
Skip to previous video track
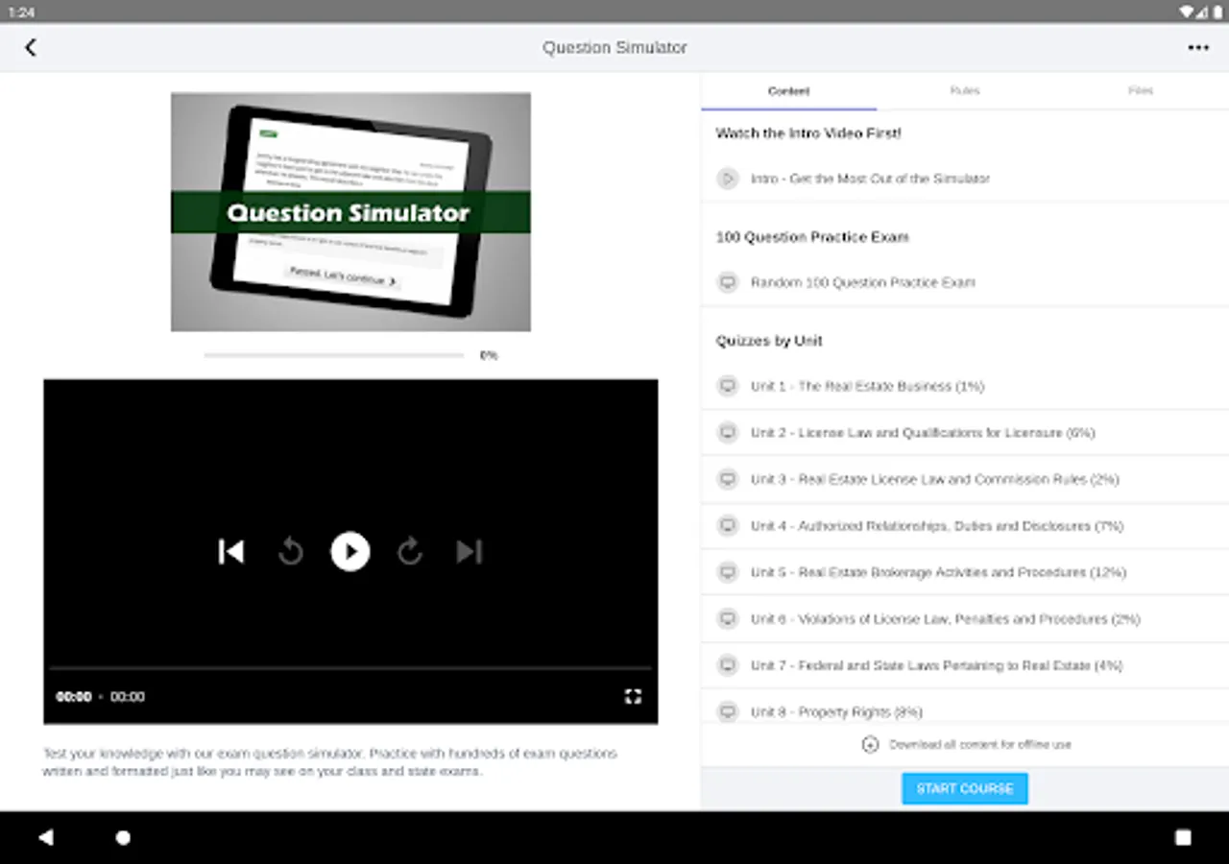tap(231, 551)
